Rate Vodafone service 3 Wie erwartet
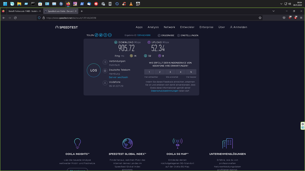Image resolution: width=305 pixels, height=171 pixels. click(x=170, y=72)
